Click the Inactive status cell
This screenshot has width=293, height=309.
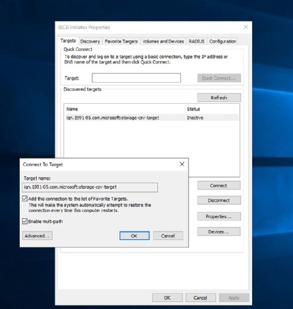(x=195, y=118)
